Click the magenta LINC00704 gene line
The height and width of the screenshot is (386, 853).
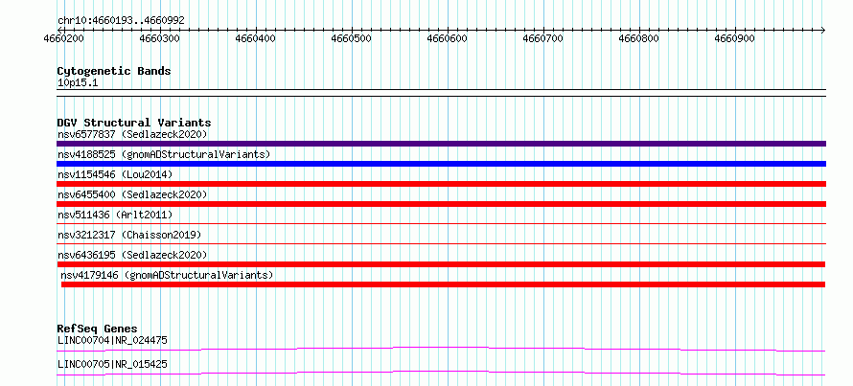pyautogui.click(x=441, y=349)
